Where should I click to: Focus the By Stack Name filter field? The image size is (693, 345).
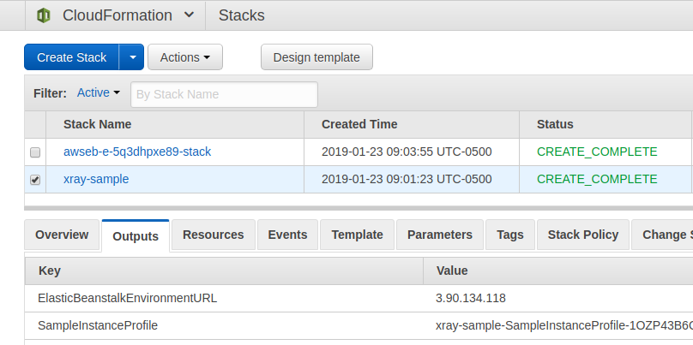coord(224,94)
